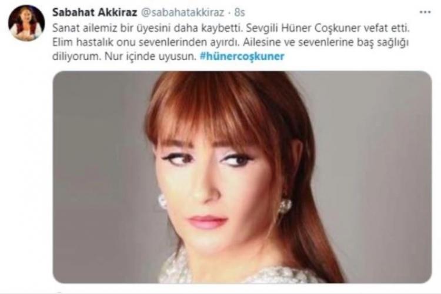Open the three-dot more options menu
This screenshot has height=294, width=441.
click(x=425, y=12)
